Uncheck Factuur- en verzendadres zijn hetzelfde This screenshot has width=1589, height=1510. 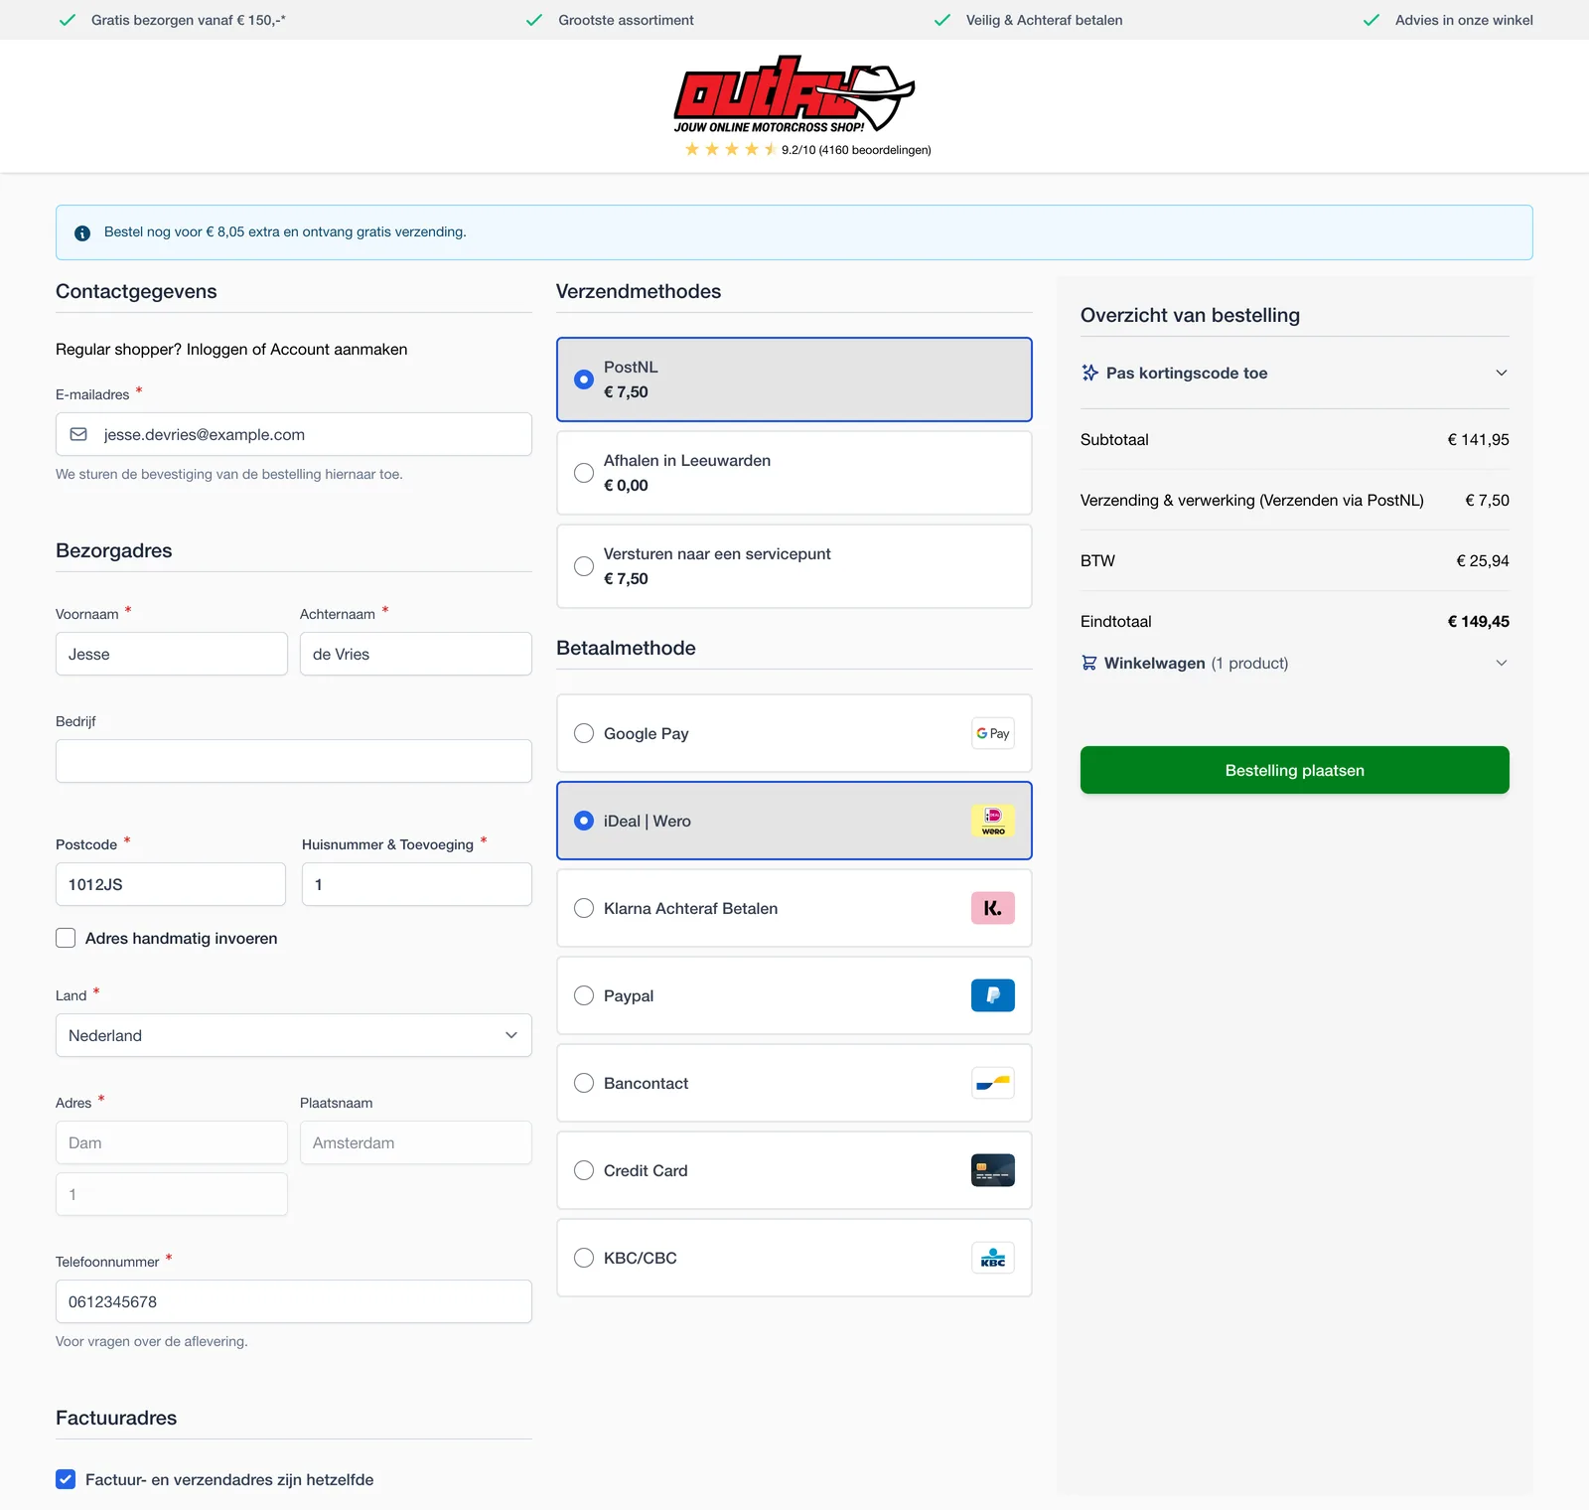pyautogui.click(x=66, y=1479)
